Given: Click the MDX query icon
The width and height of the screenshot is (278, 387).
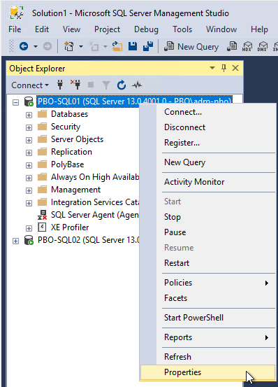Looking at the screenshot, I should (247, 46).
